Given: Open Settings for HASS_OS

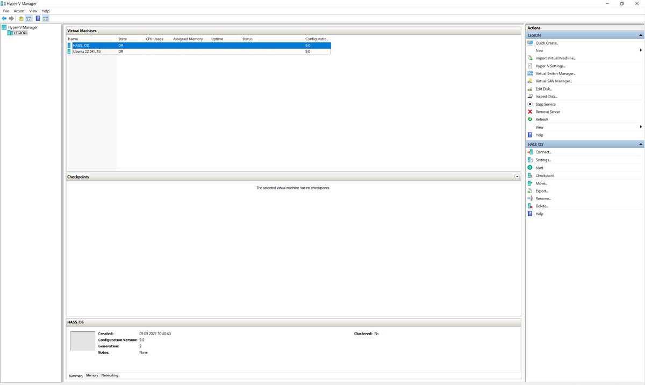Looking at the screenshot, I should coord(543,160).
